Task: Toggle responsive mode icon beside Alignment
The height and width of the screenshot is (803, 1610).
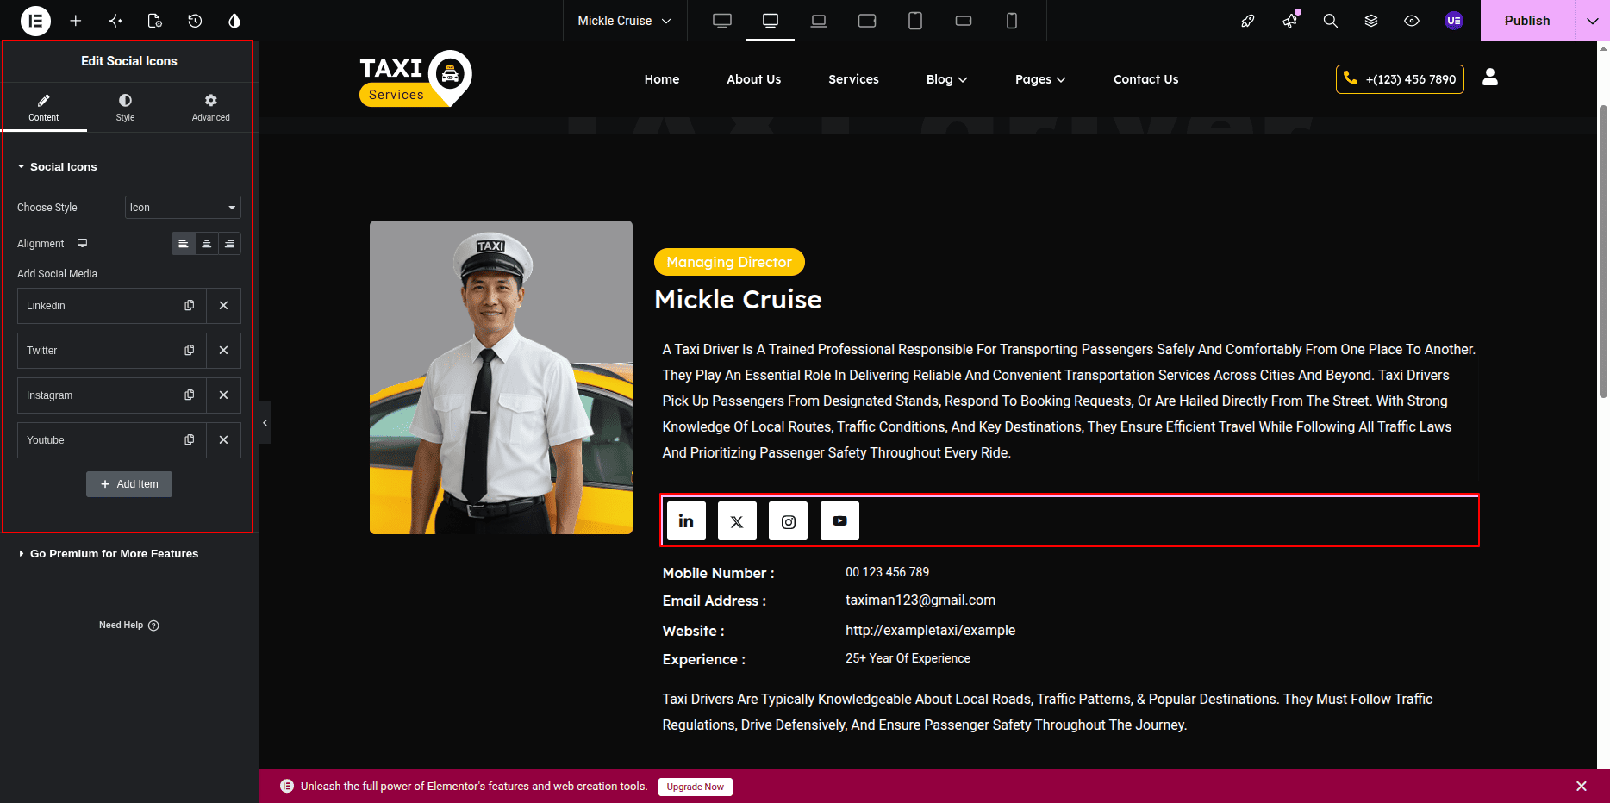Action: pos(83,244)
